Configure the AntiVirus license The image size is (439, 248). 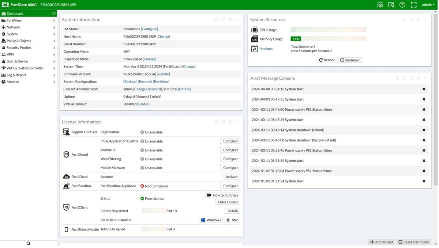click(230, 150)
